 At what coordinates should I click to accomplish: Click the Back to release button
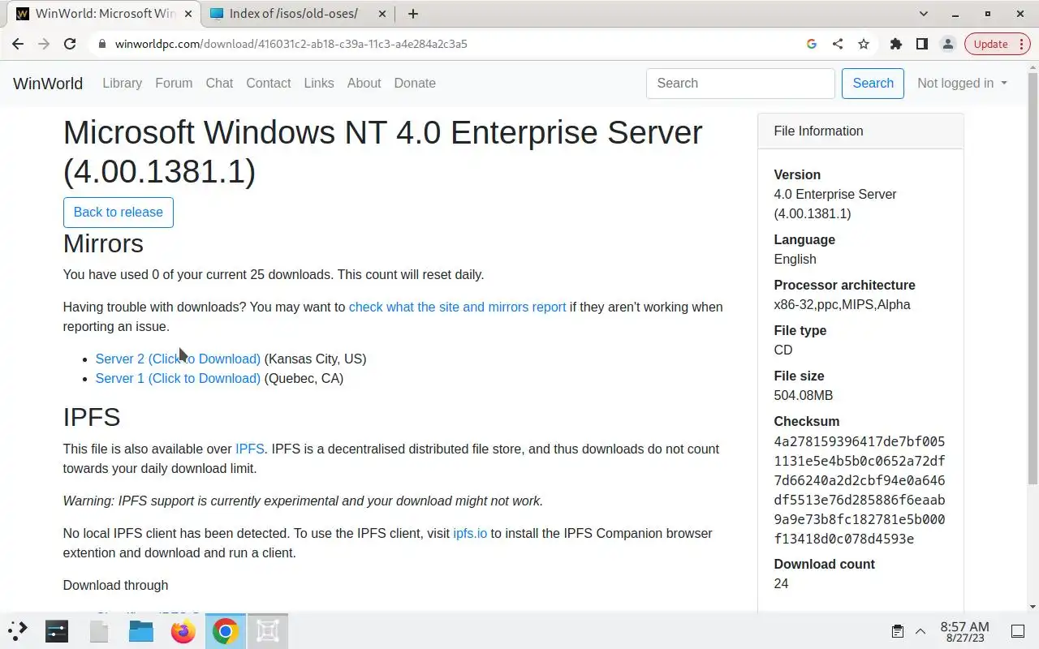119,212
